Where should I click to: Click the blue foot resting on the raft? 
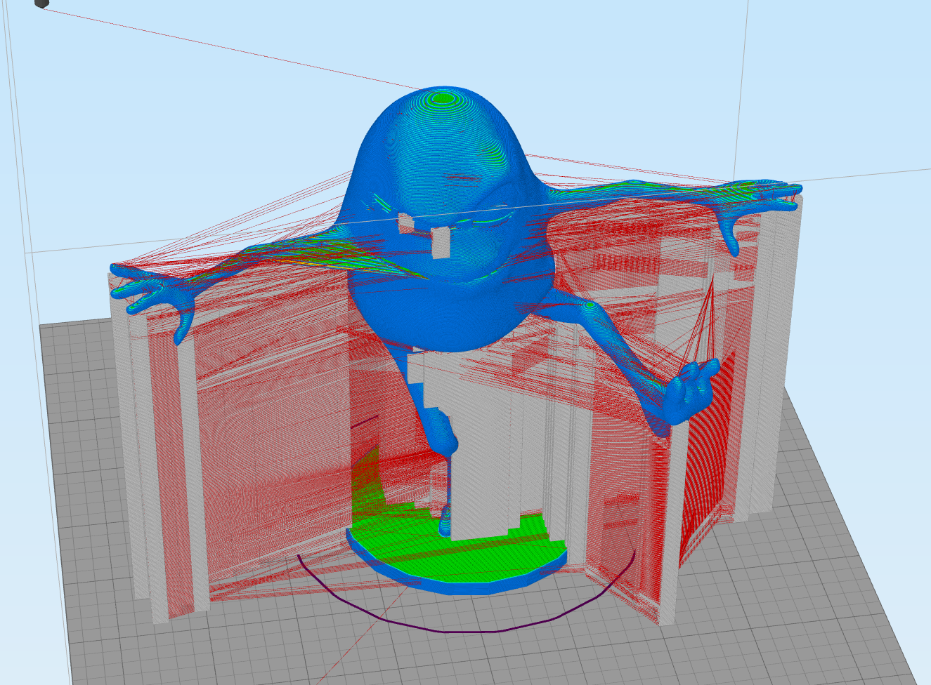445,520
